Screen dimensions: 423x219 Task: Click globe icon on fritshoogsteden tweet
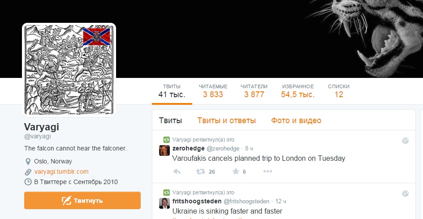(x=405, y=193)
